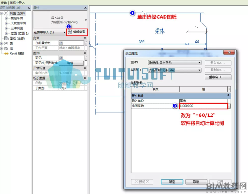Click the 图纸 sheets icon
This screenshot has width=248, height=194.
6,38
